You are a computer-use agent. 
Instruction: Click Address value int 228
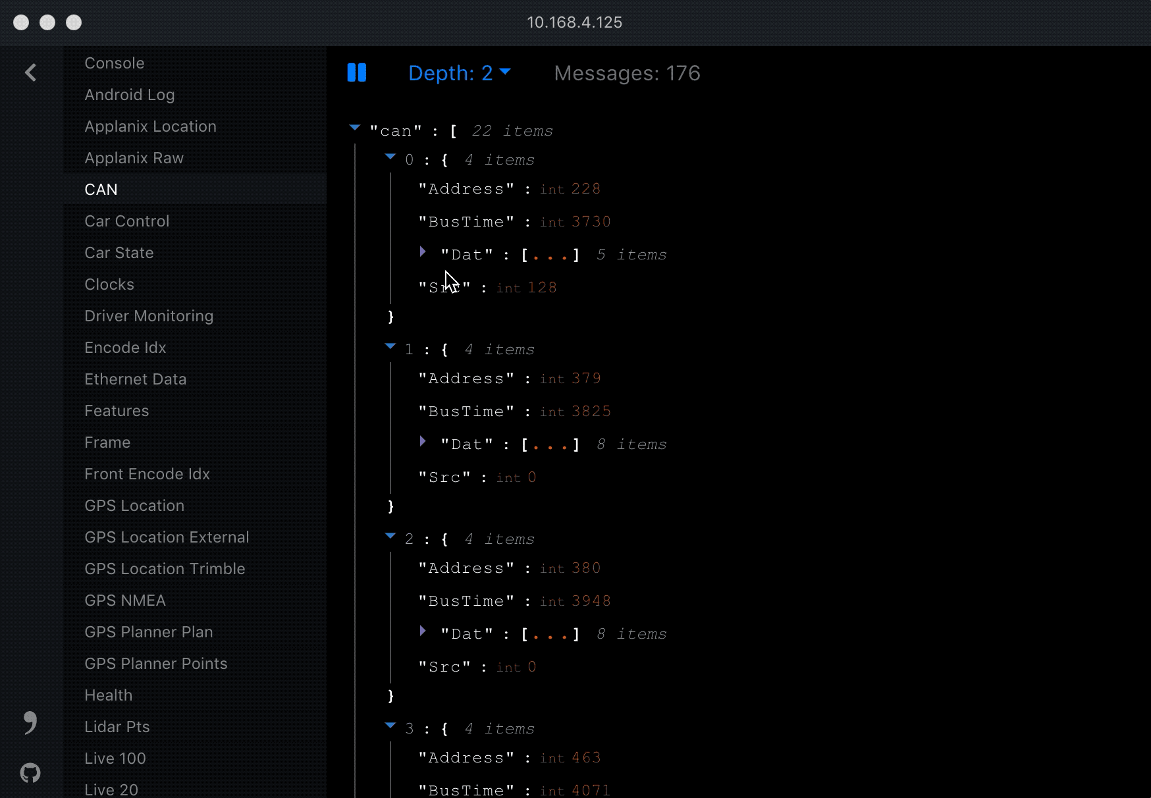(x=570, y=189)
